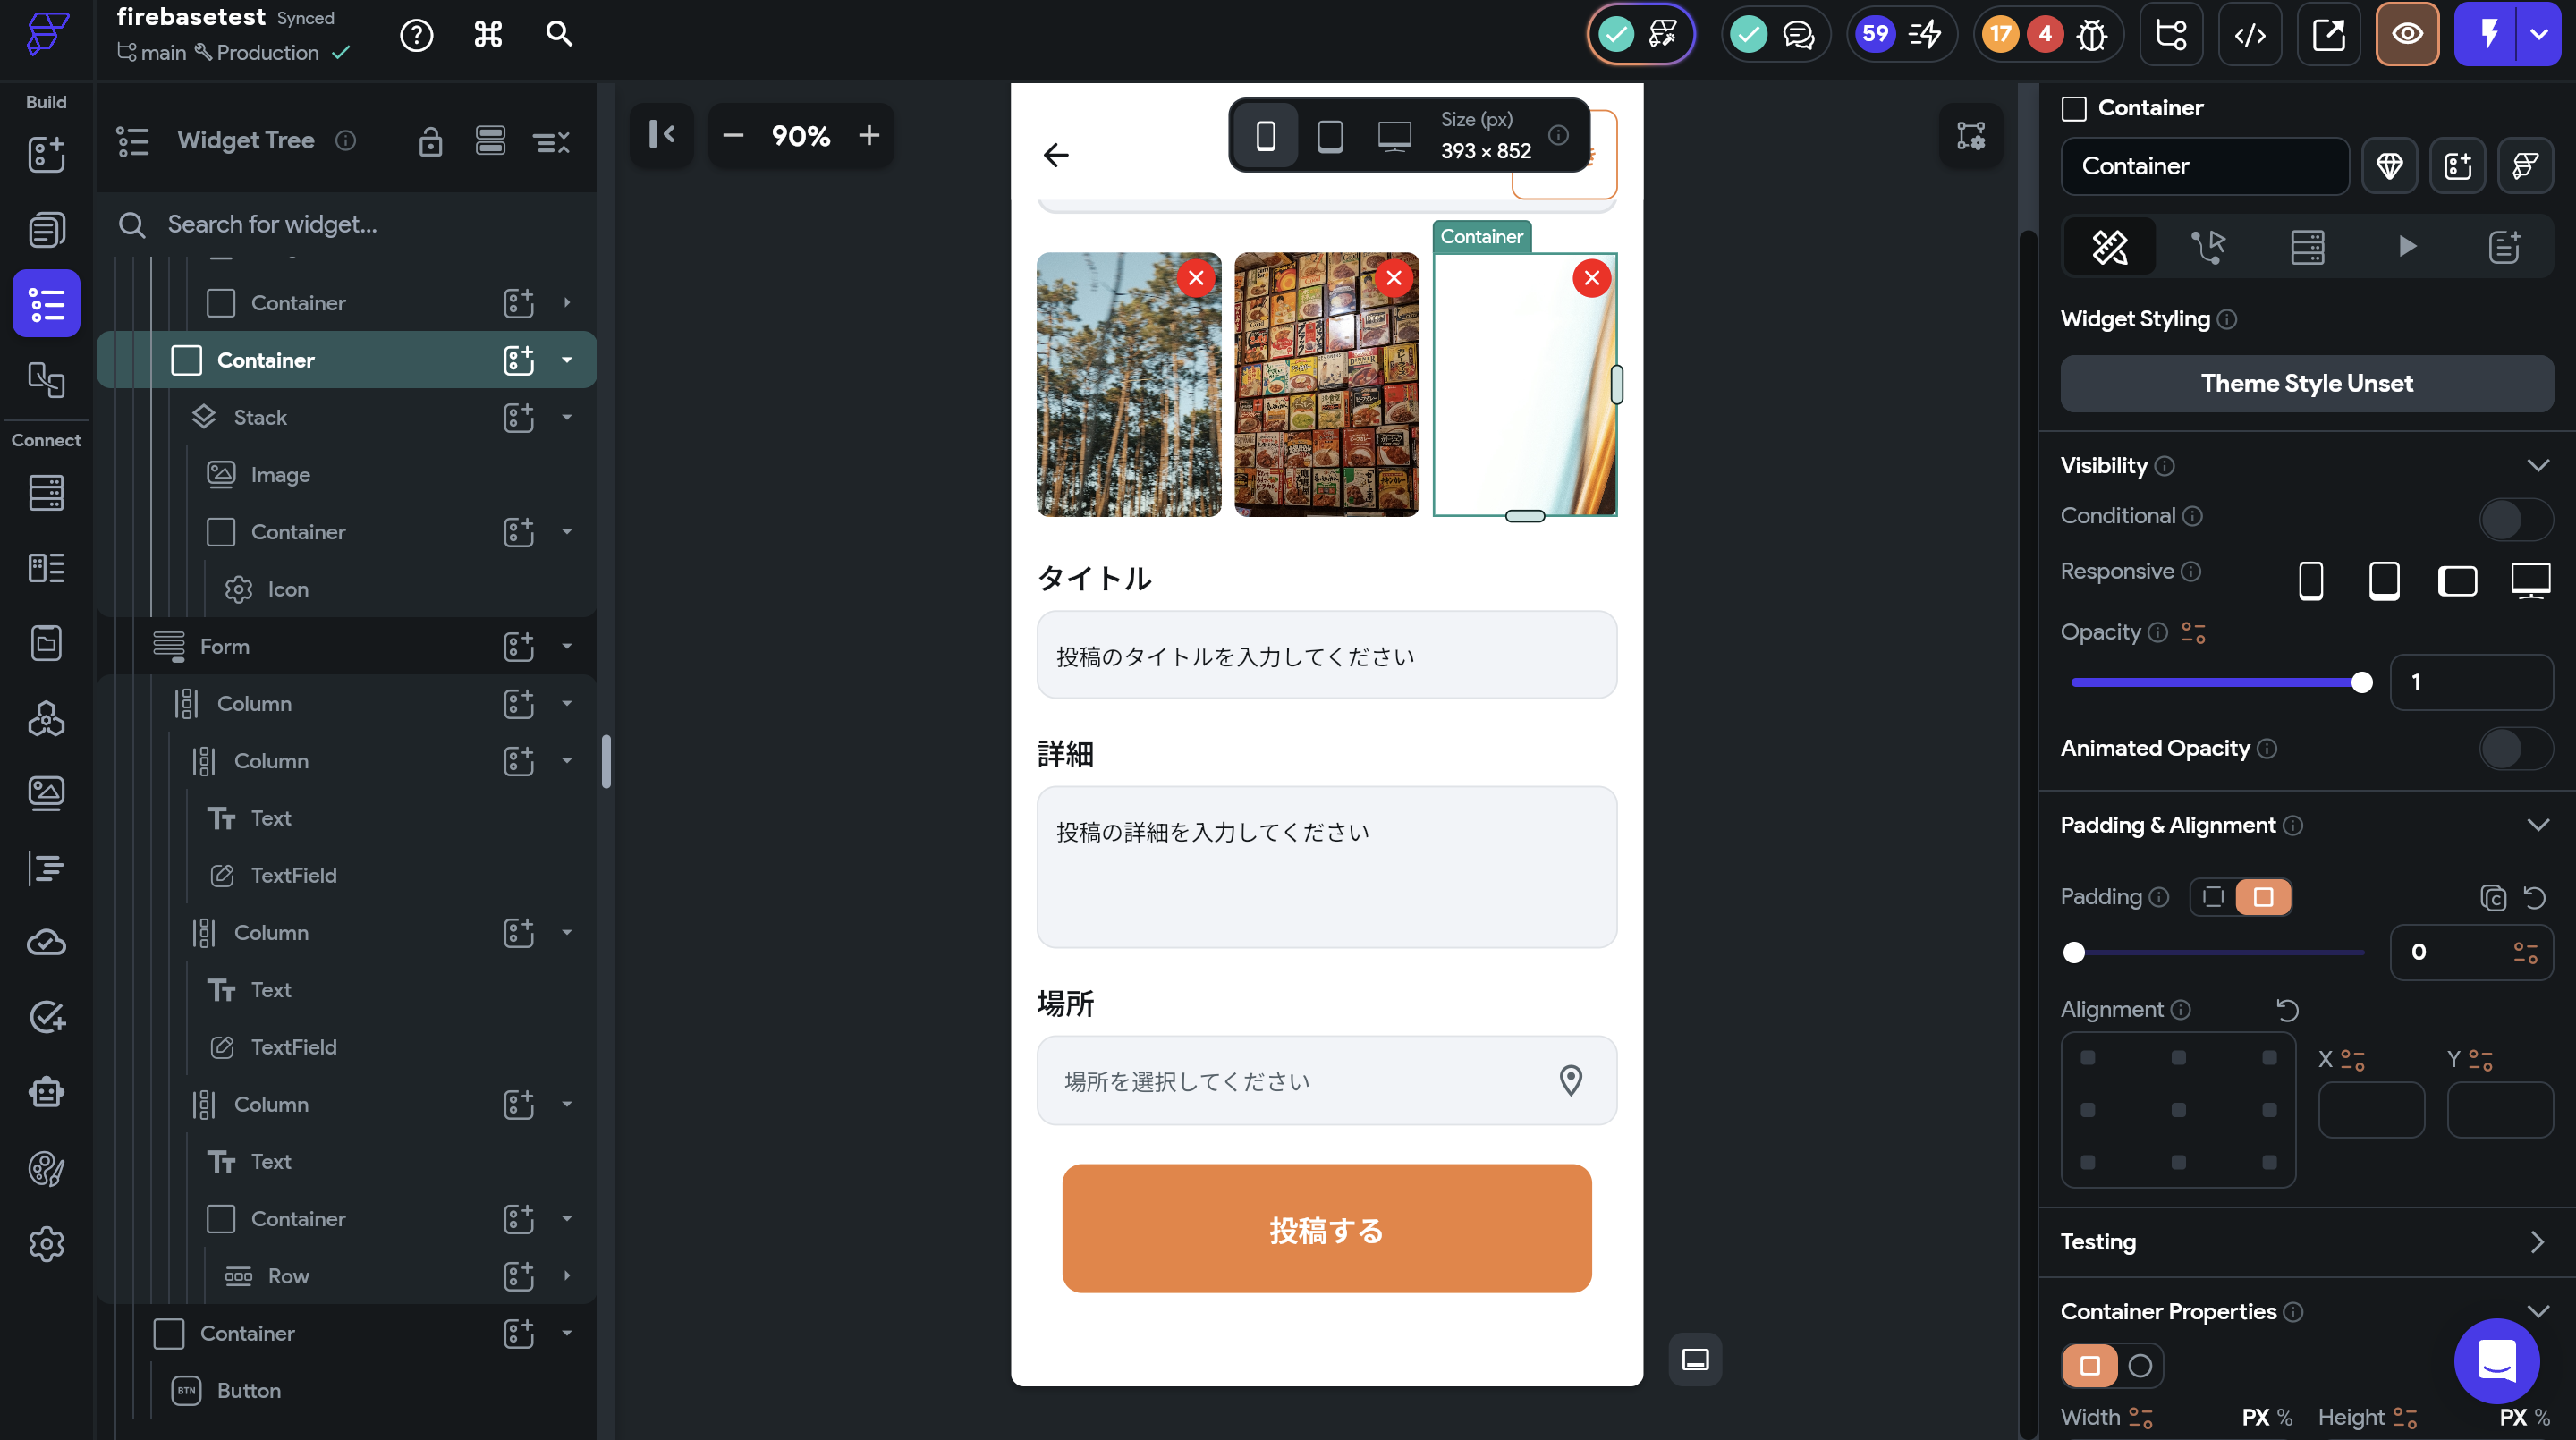Viewport: 2576px width, 1440px height.
Task: Open the keyboard shortcuts command icon
Action: tap(488, 35)
